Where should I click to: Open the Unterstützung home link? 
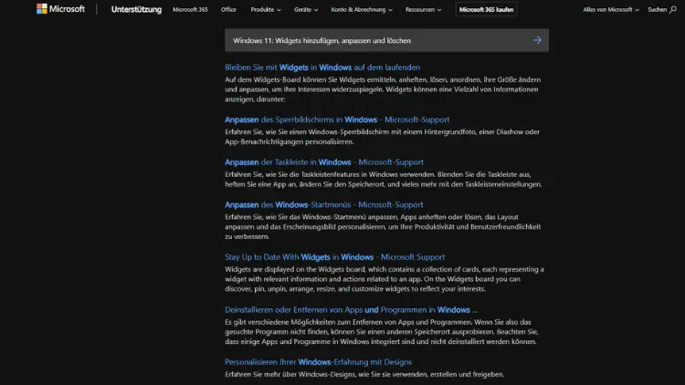click(x=136, y=9)
